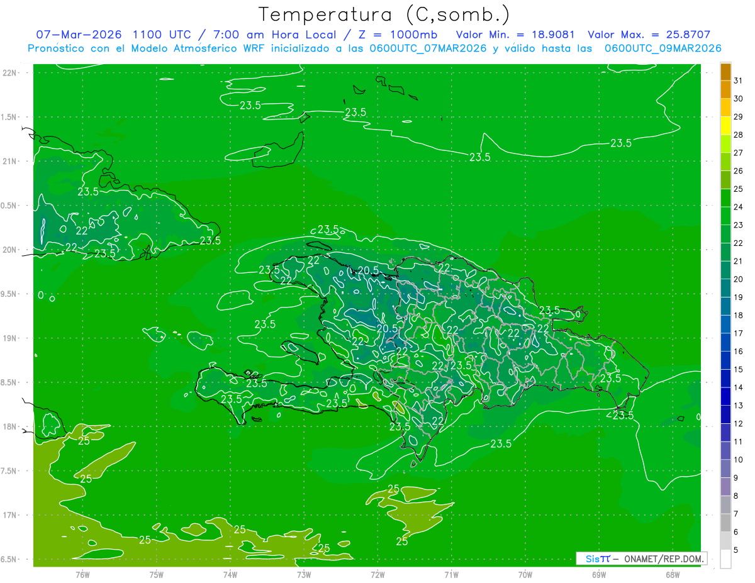Screen dimensions: 755x583
Task: Click the "19N" latitude axis label
Action: [x=10, y=338]
